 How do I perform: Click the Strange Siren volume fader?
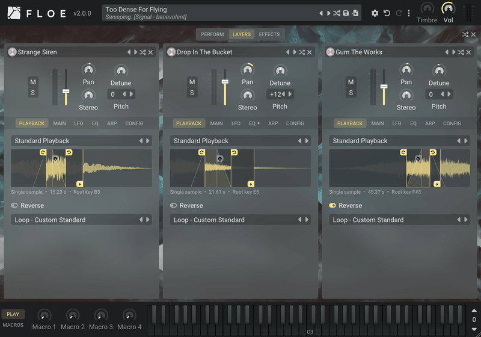[x=66, y=91]
